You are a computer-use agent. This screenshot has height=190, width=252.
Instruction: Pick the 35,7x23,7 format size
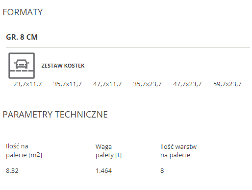tap(147, 84)
